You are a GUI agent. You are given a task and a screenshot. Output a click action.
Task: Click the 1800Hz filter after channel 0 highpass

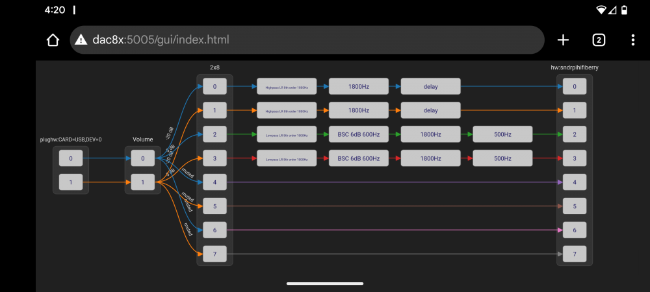coord(359,86)
